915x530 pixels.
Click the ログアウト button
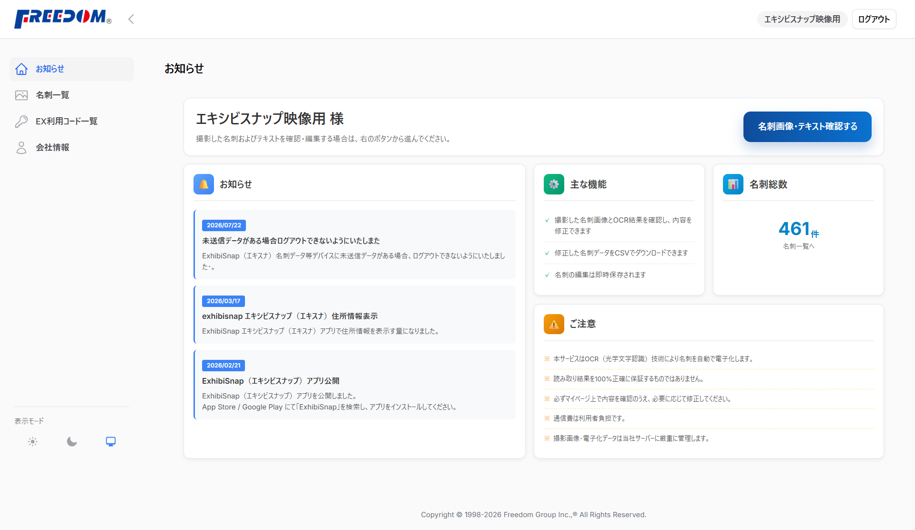click(874, 19)
